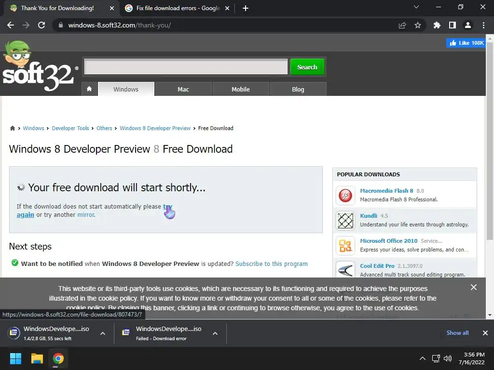494x370 pixels.
Task: Close the Fix file download errors tab
Action: click(x=227, y=8)
